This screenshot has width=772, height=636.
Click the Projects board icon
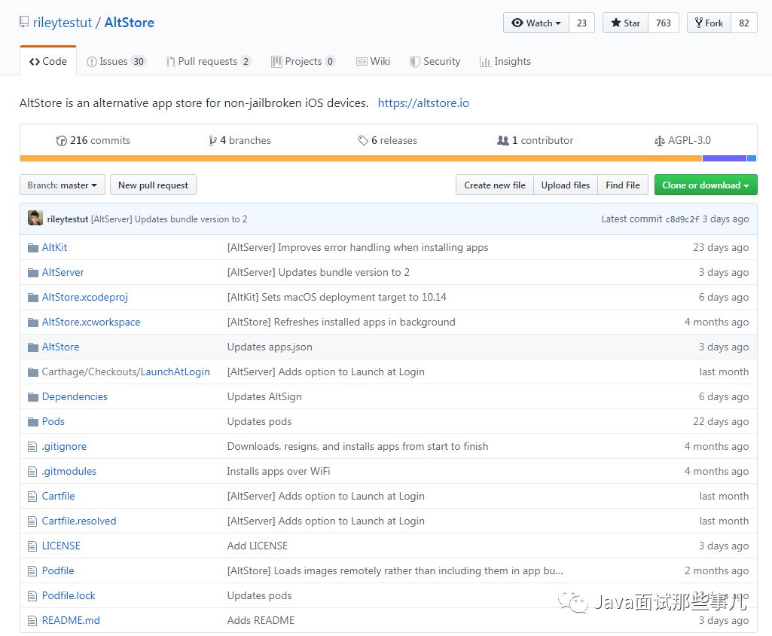[276, 62]
